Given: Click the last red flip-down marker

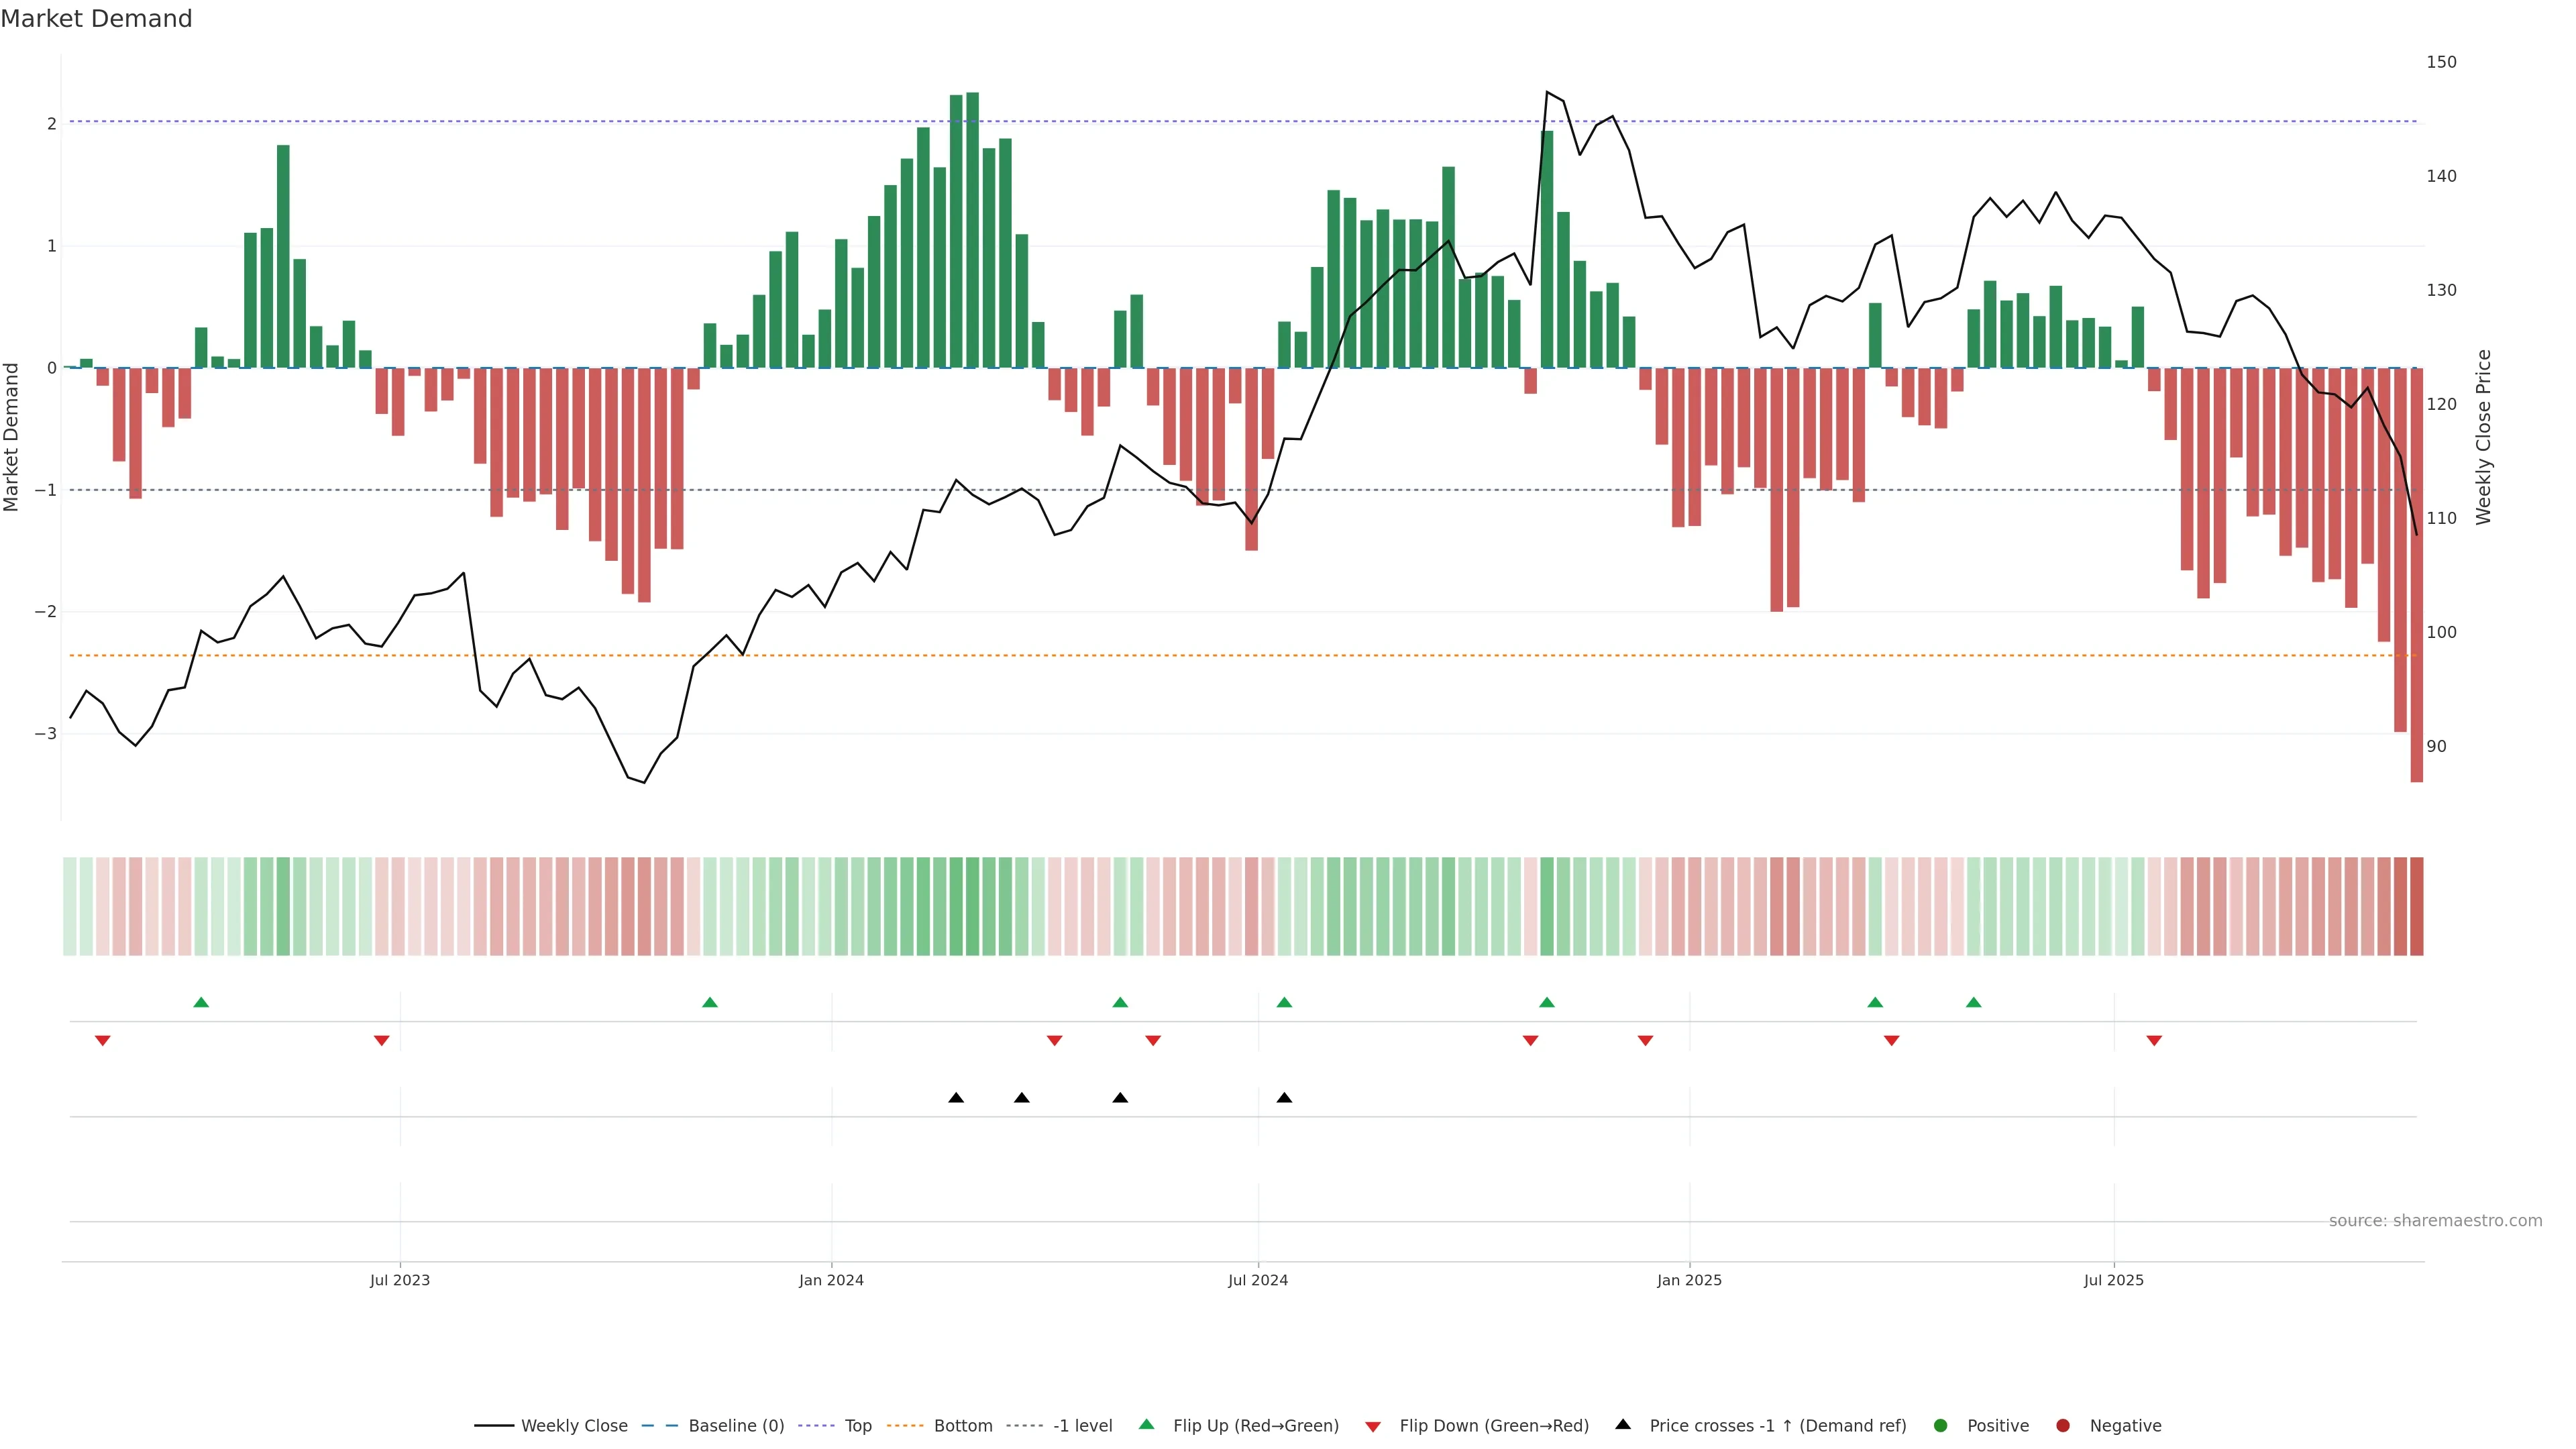Looking at the screenshot, I should coord(2154,1041).
